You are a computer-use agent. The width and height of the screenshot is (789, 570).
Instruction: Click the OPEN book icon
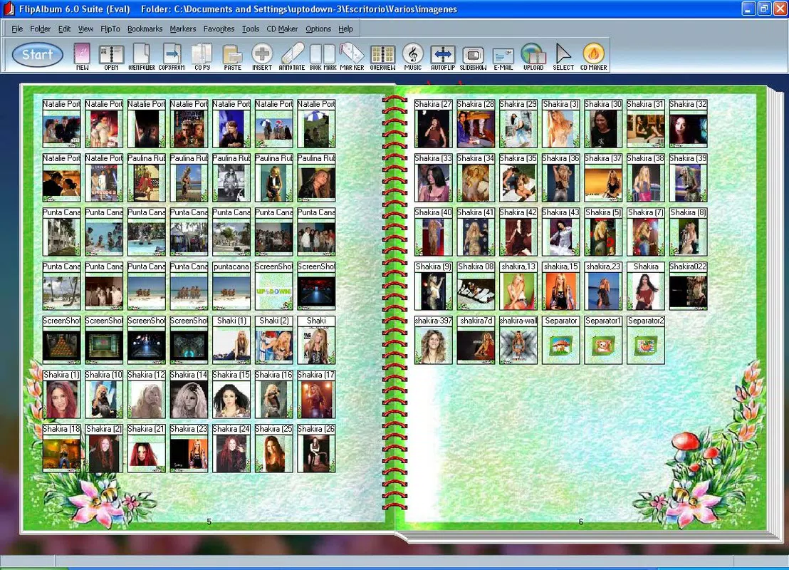click(111, 56)
